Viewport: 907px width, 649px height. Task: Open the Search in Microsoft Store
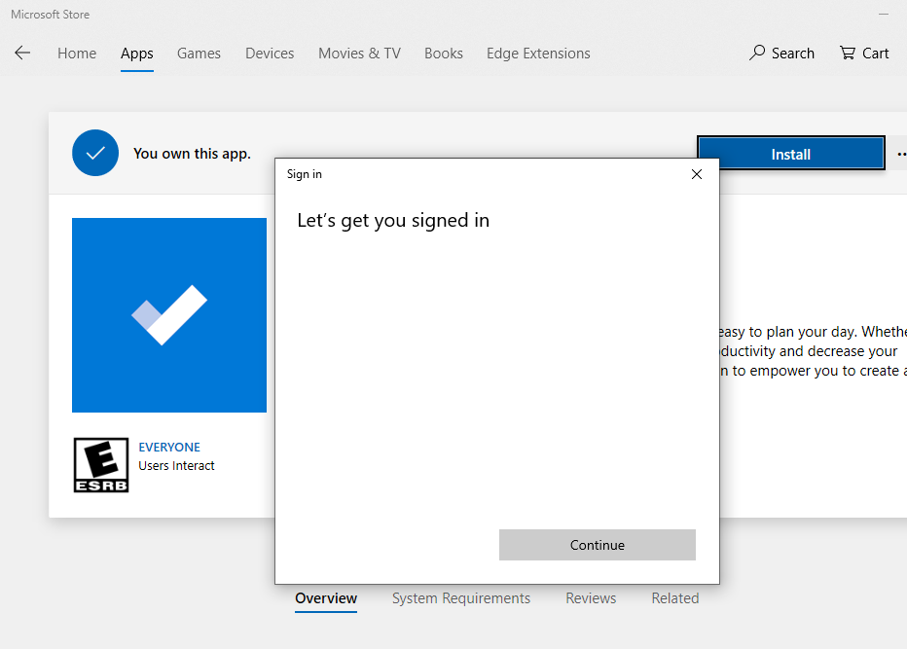tap(781, 53)
